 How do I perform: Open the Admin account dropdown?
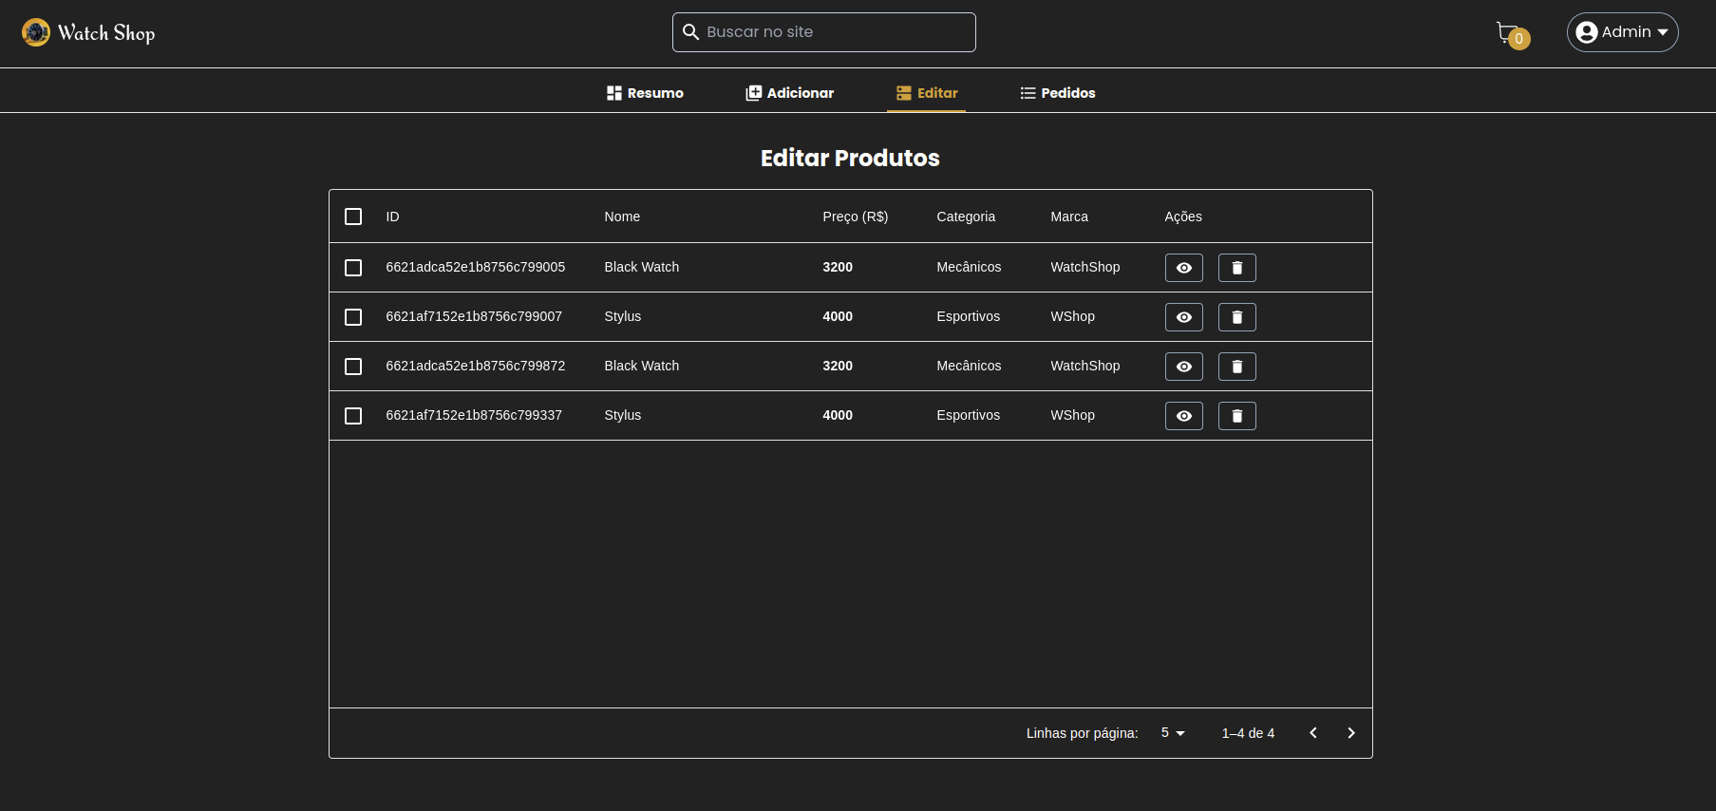[1622, 32]
